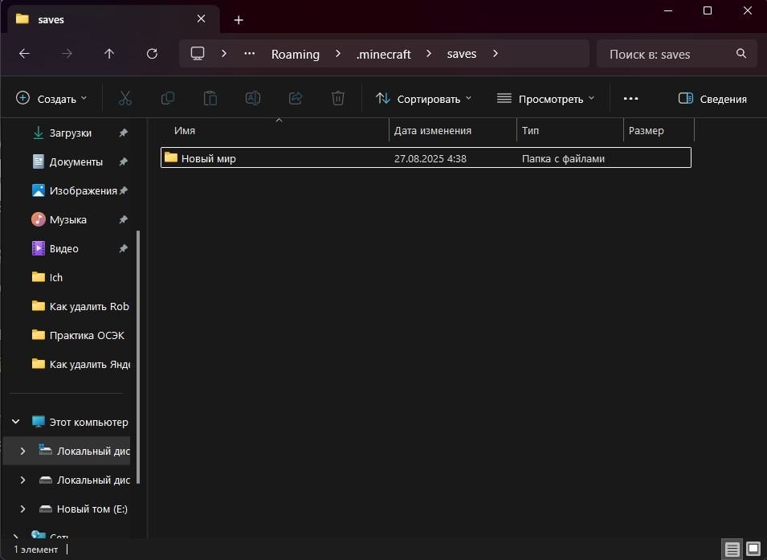Screen dimensions: 767x560
Task: Open a new tab with plus button
Action: pos(239,20)
